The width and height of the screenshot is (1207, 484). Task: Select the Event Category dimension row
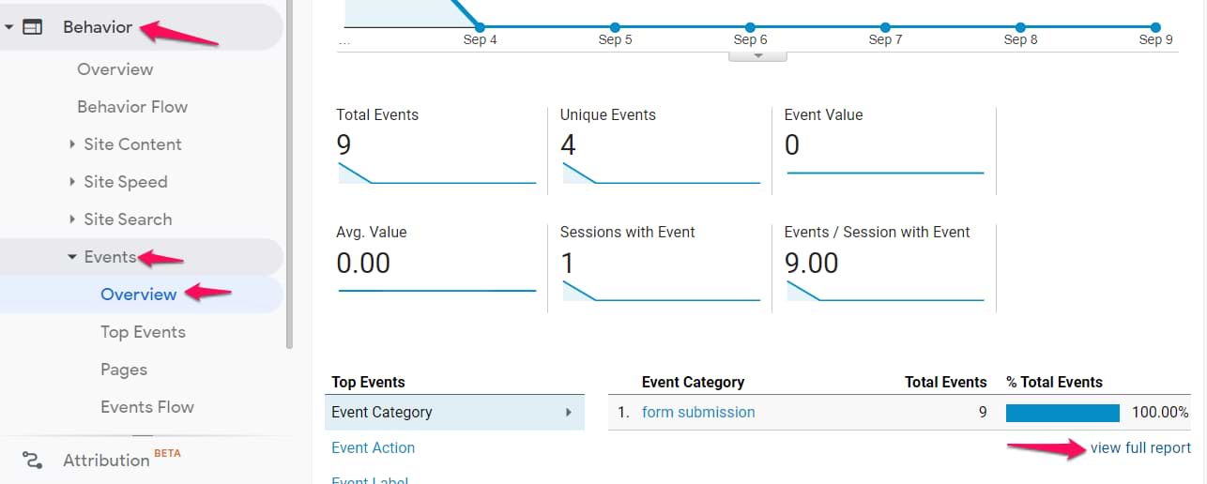coord(454,412)
